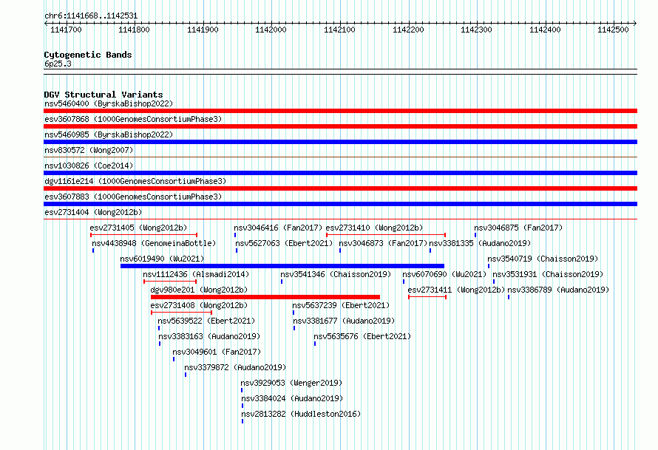Click nsv1112436 (Alsmadi2014) label

pyautogui.click(x=196, y=274)
